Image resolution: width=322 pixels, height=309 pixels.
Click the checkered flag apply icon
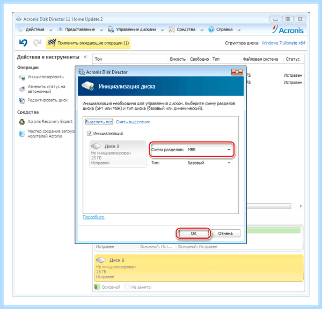point(52,43)
